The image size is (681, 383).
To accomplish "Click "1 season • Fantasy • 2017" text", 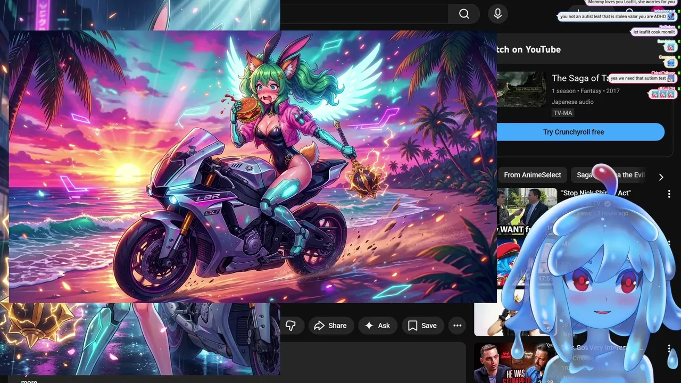I will tap(586, 91).
